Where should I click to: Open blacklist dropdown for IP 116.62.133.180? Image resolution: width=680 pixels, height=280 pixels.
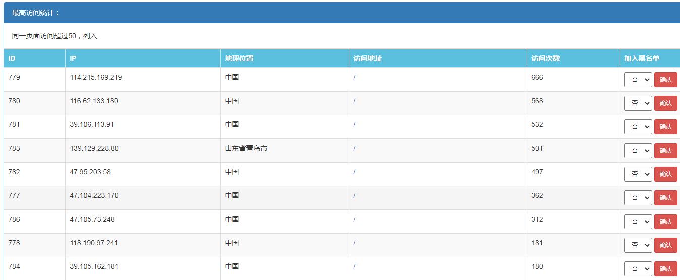(x=638, y=103)
